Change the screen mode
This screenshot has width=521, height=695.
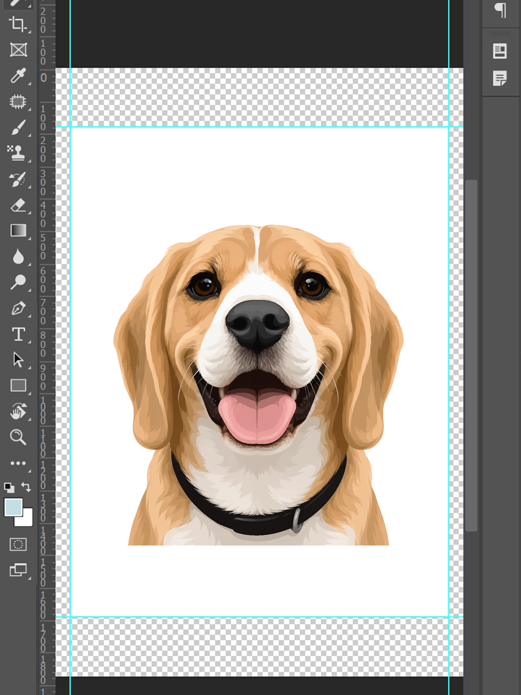(18, 570)
